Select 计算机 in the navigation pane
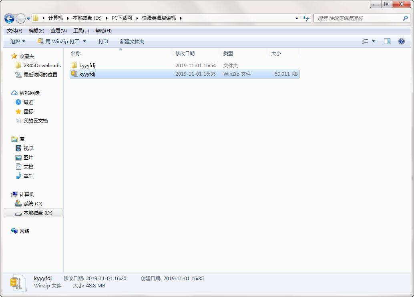 (27, 194)
